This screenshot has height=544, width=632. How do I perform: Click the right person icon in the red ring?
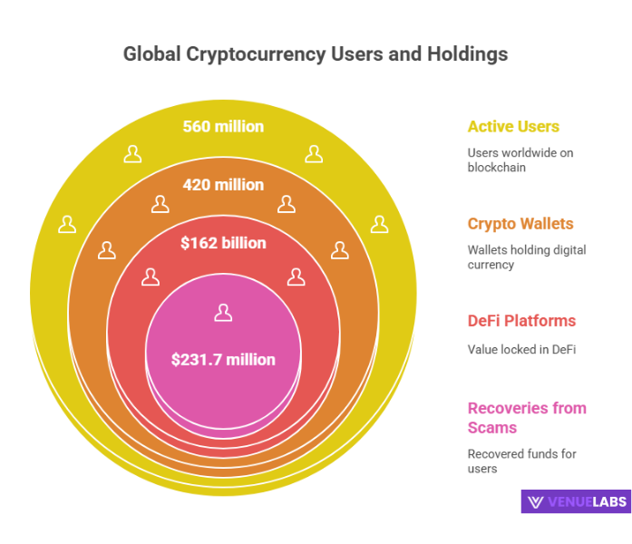point(296,277)
